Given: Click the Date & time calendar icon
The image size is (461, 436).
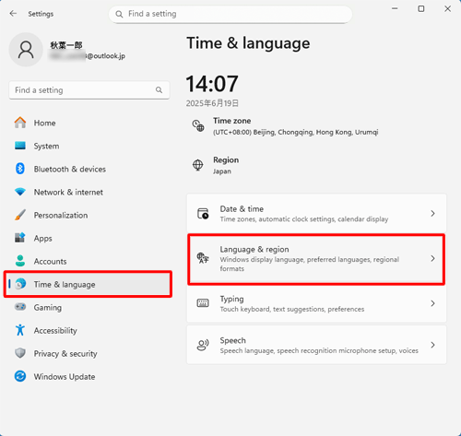Looking at the screenshot, I should coord(203,214).
